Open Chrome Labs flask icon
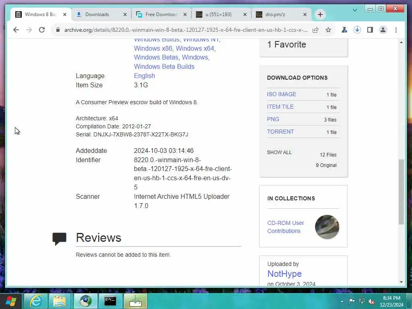The width and height of the screenshot is (412, 309). click(x=344, y=30)
